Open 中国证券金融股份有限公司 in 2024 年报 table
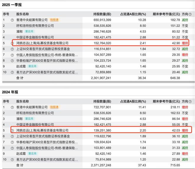 pyautogui.click(x=35, y=124)
